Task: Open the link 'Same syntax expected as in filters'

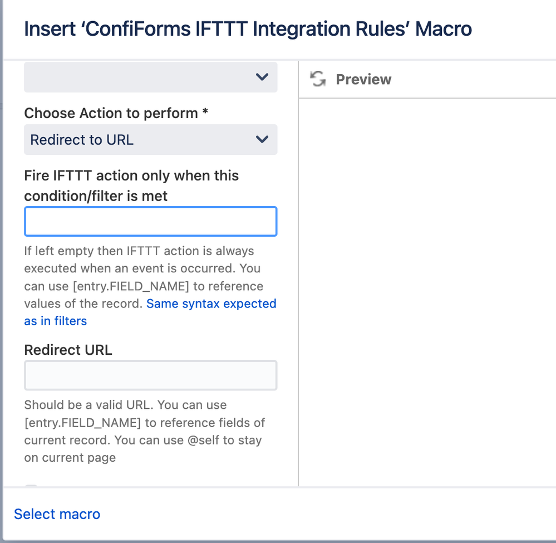Action: [211, 304]
